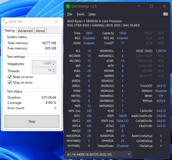172x160 pixels.
Task: Click the CkeDrvStr value 24.0 Ω
Action: [161, 126]
